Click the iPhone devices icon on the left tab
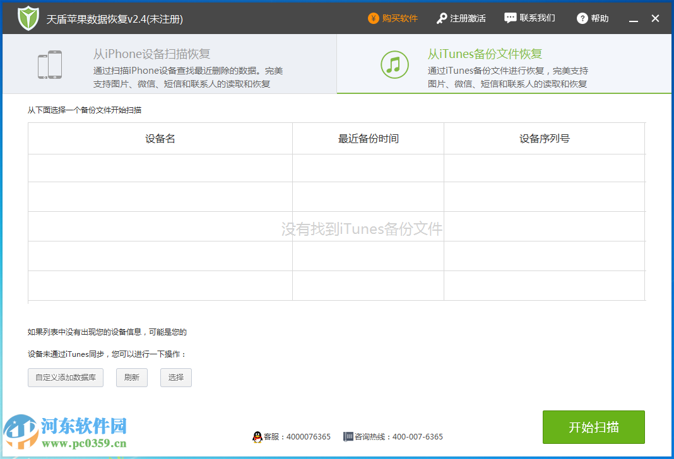 [49, 64]
